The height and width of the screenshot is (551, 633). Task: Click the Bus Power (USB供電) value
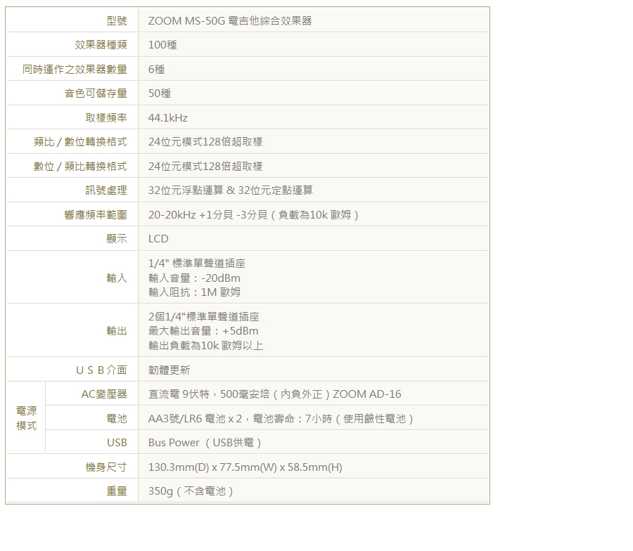click(x=205, y=443)
